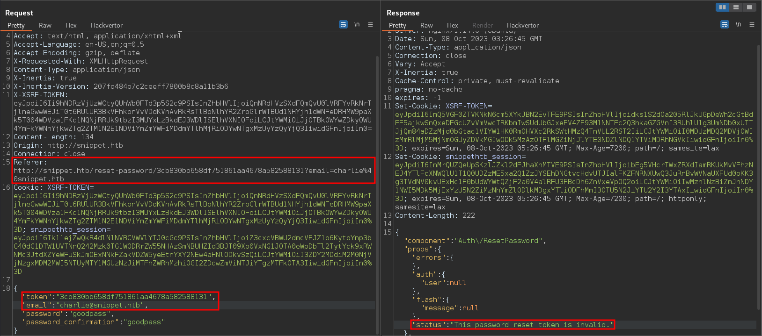Select the Request Pretty tab

coord(16,25)
